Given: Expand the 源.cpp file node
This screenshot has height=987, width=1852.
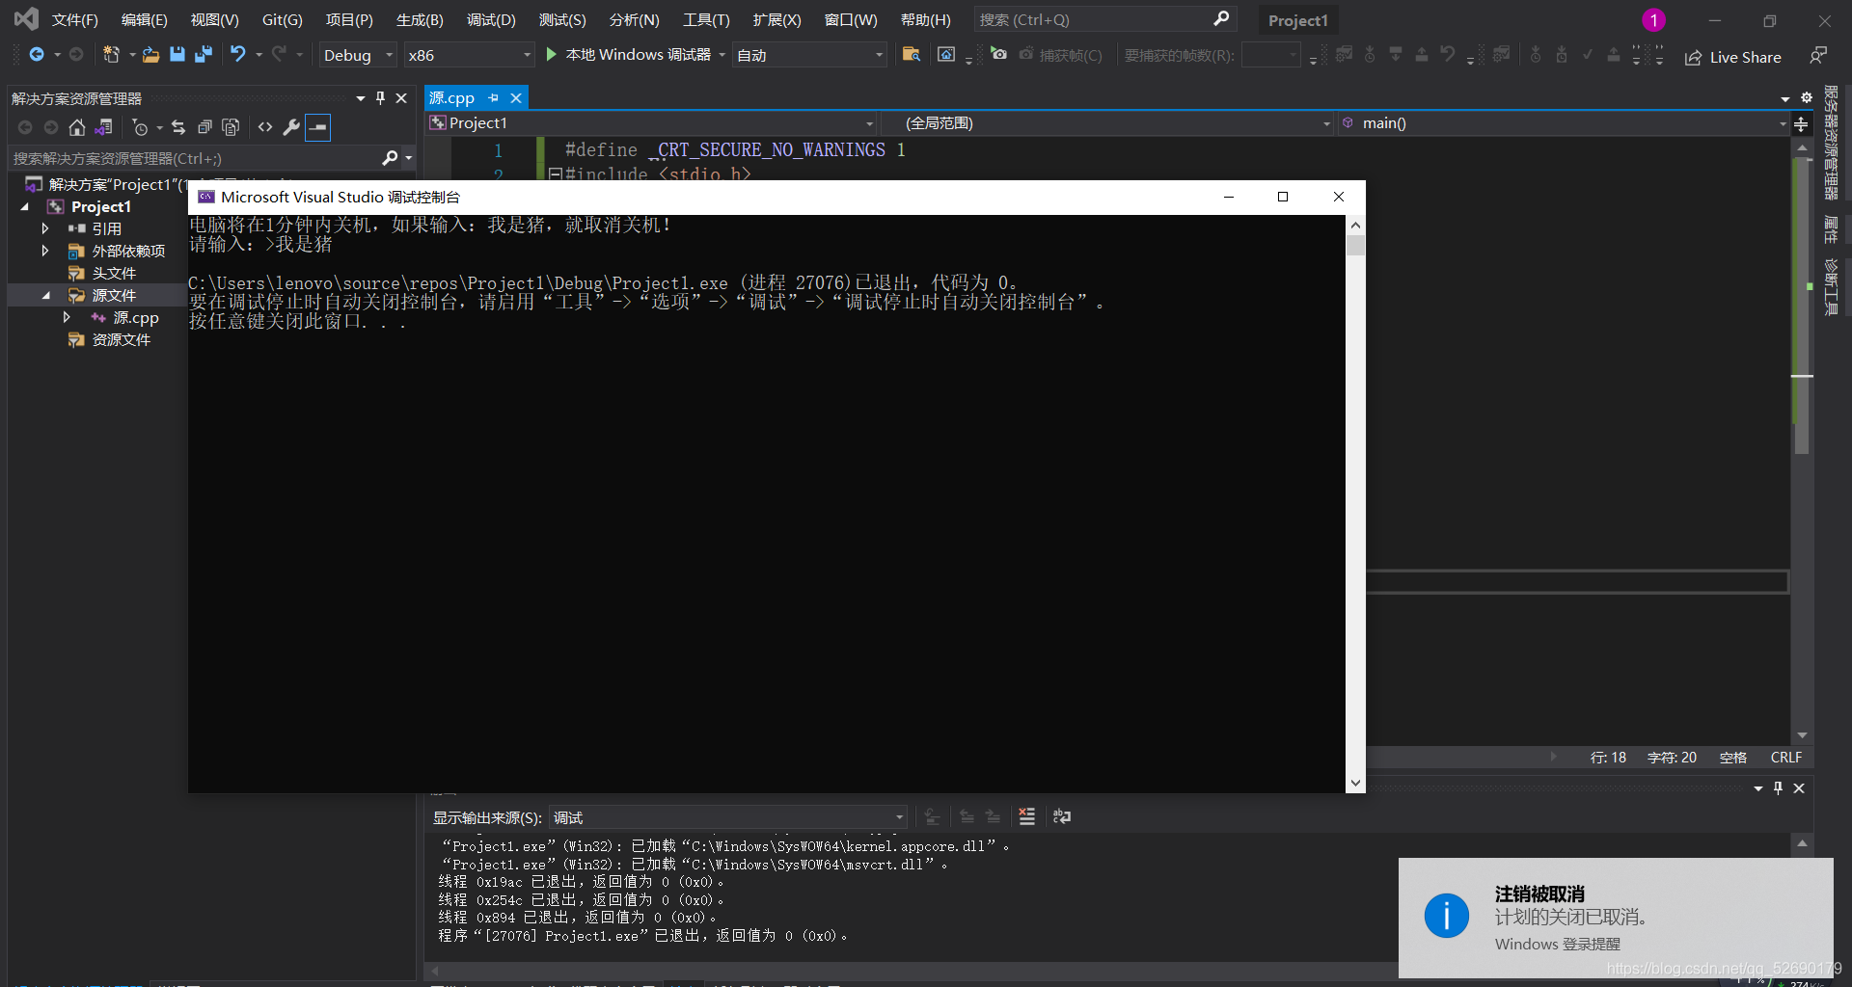Looking at the screenshot, I should (x=66, y=318).
